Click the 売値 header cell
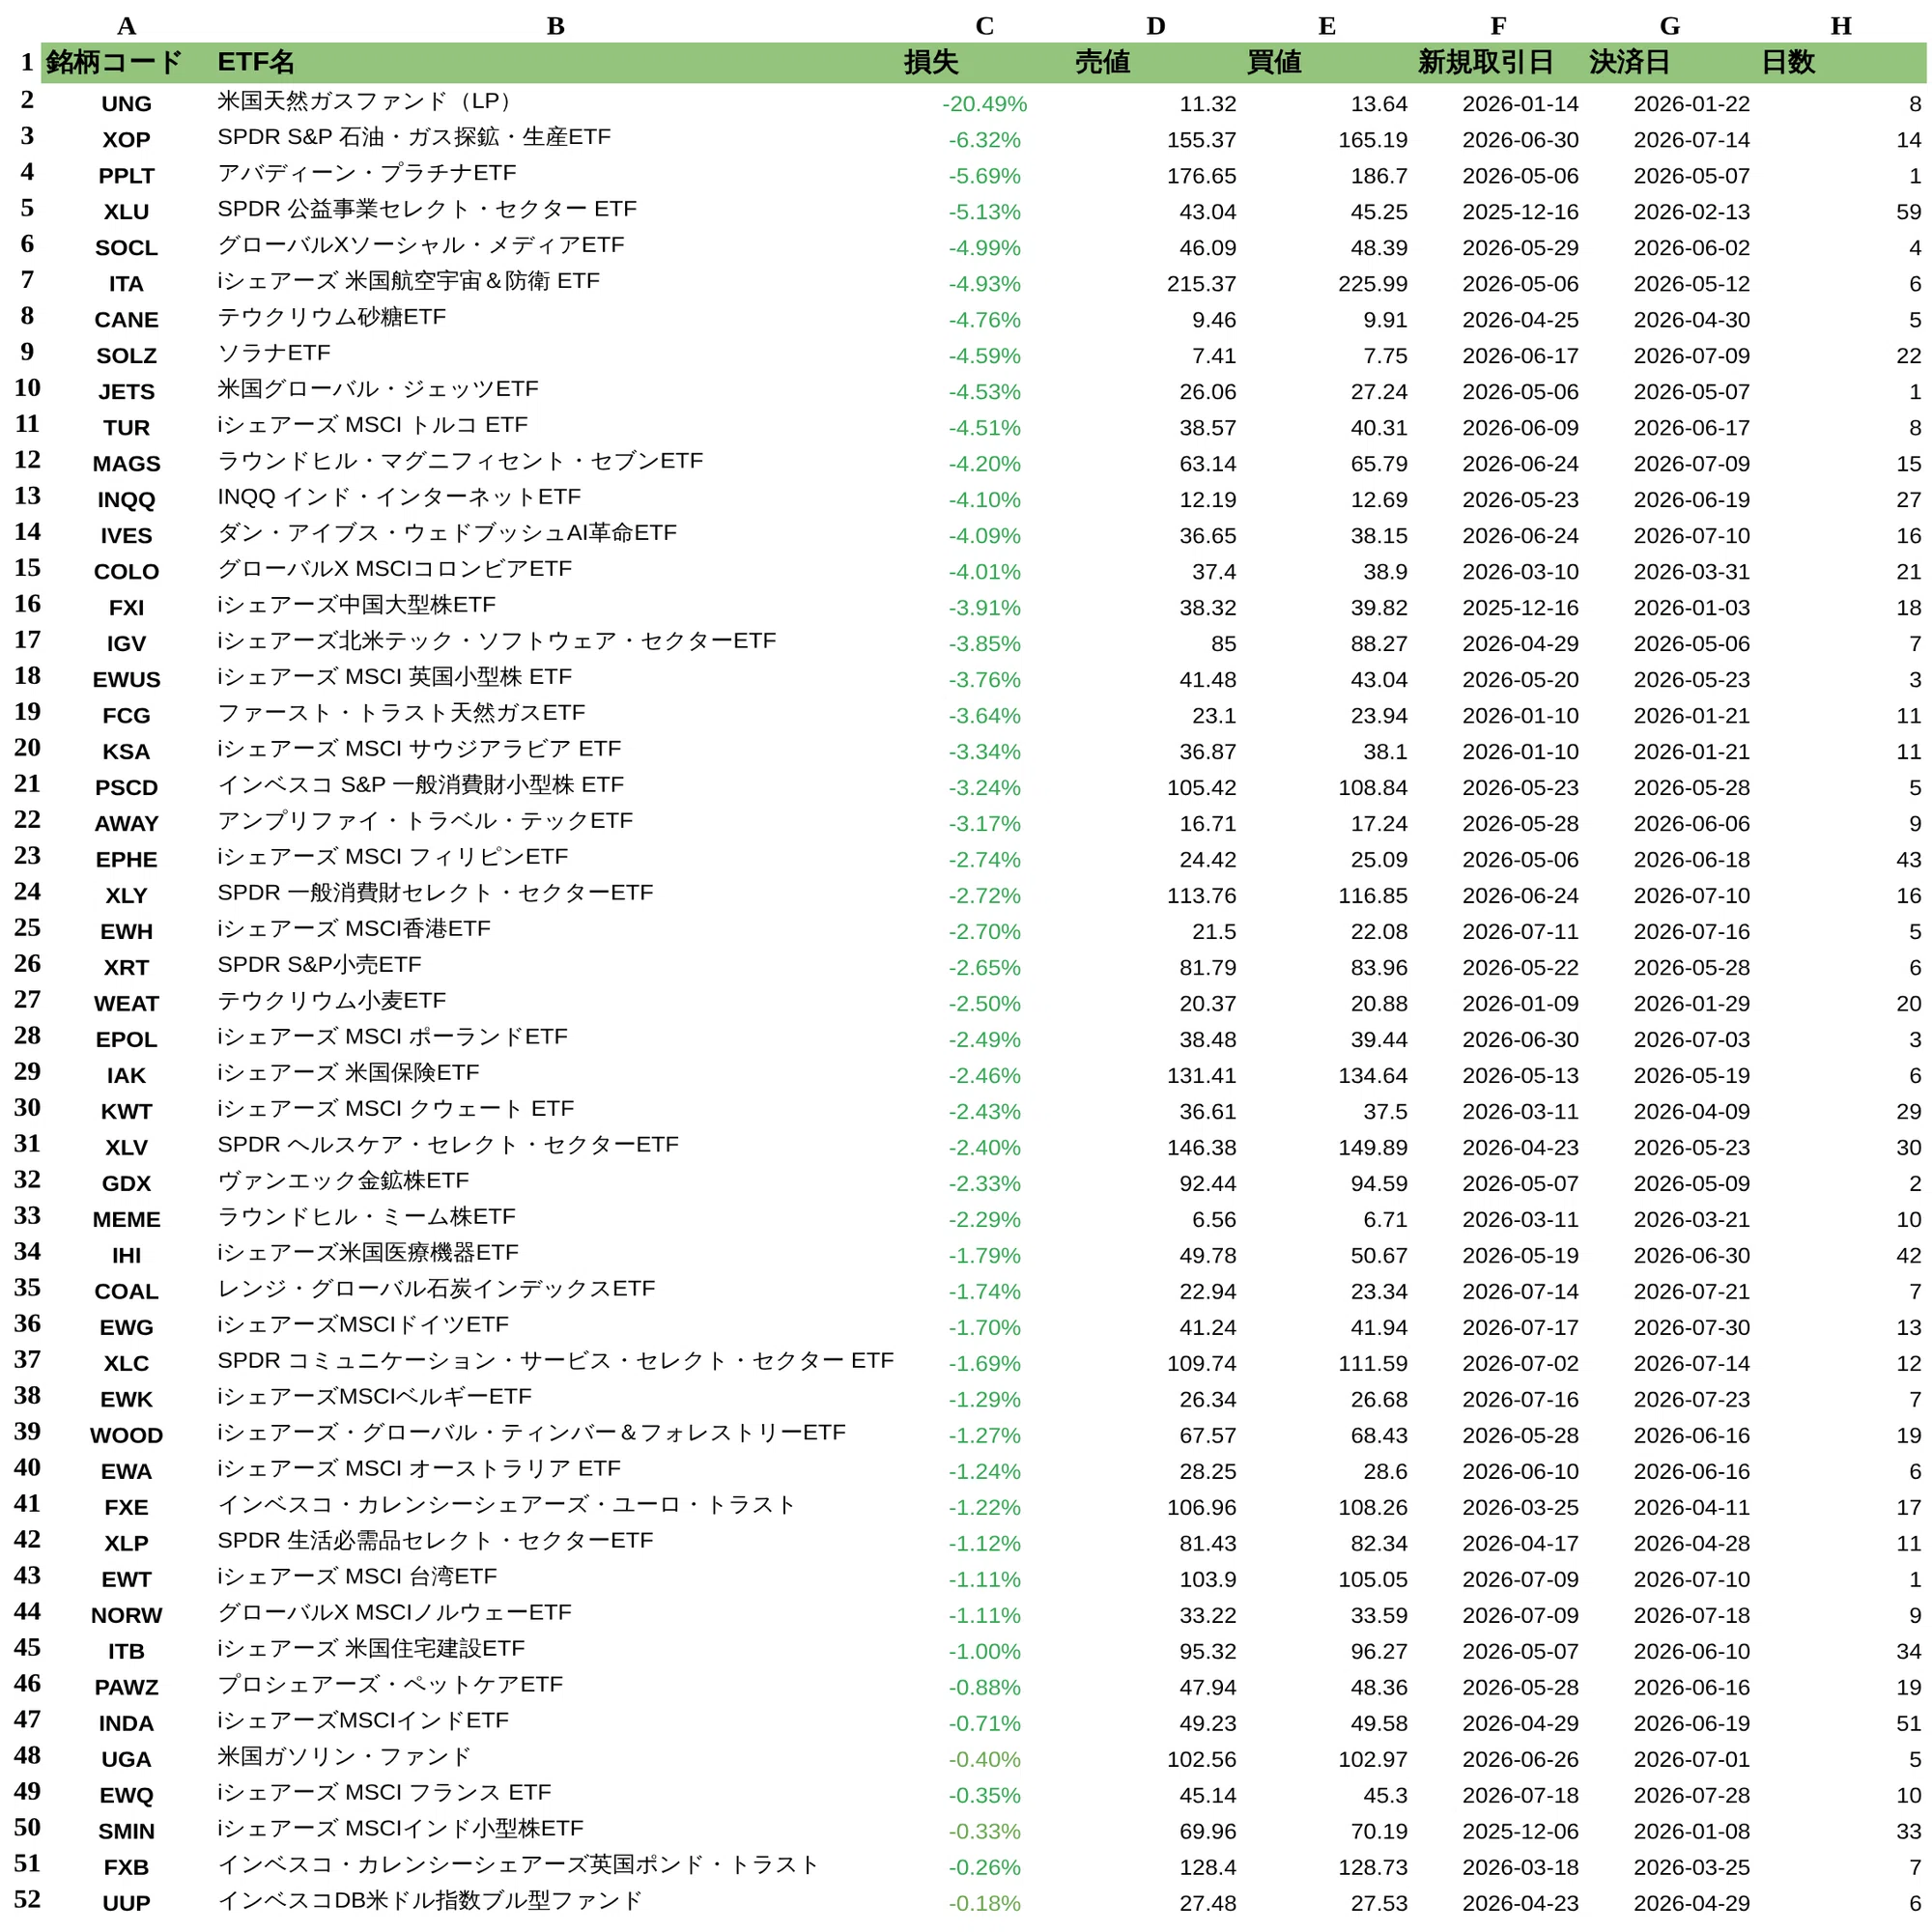This screenshot has height=1932, width=1932. point(1155,63)
